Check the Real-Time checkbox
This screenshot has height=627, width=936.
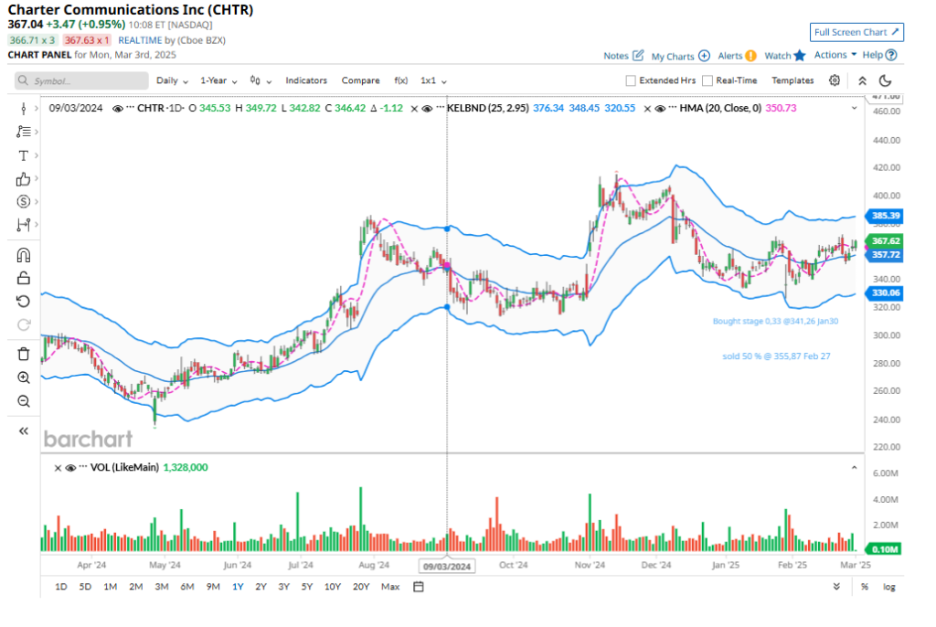click(x=707, y=80)
